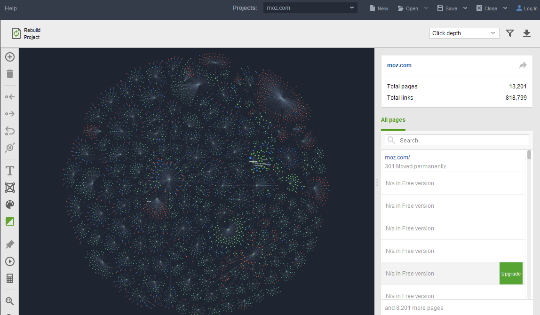Image resolution: width=540 pixels, height=315 pixels.
Task: Click the remove link crossed-circle icon
Action: tap(9, 147)
